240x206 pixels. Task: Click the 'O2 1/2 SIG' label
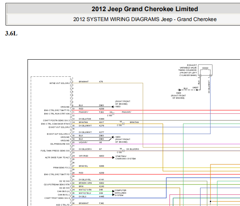tap(65, 181)
